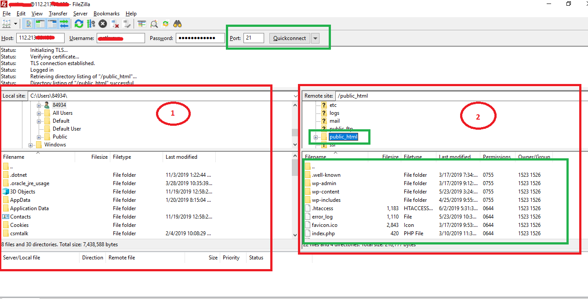Disconnect from the current server
The width and height of the screenshot is (588, 299).
(x=115, y=24)
